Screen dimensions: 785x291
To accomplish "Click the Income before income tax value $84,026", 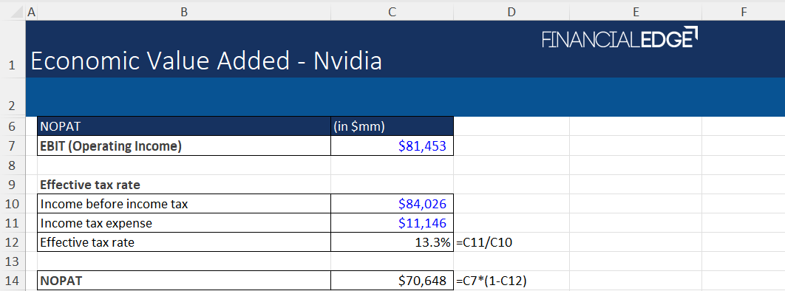I will pyautogui.click(x=392, y=204).
